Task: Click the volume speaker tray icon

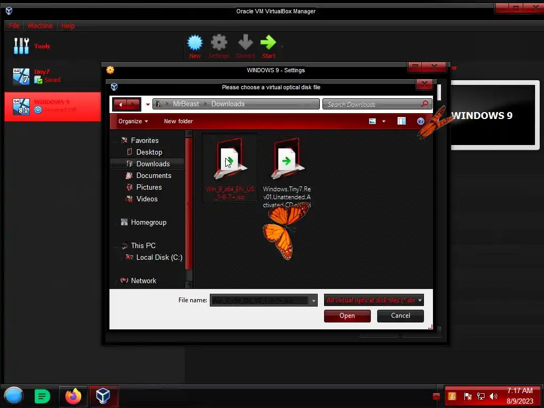Action: (x=494, y=396)
